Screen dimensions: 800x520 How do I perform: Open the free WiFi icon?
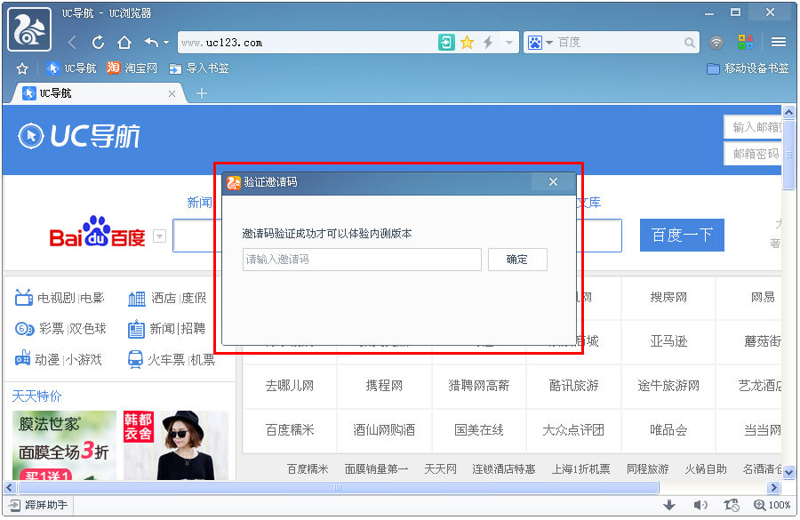point(716,43)
